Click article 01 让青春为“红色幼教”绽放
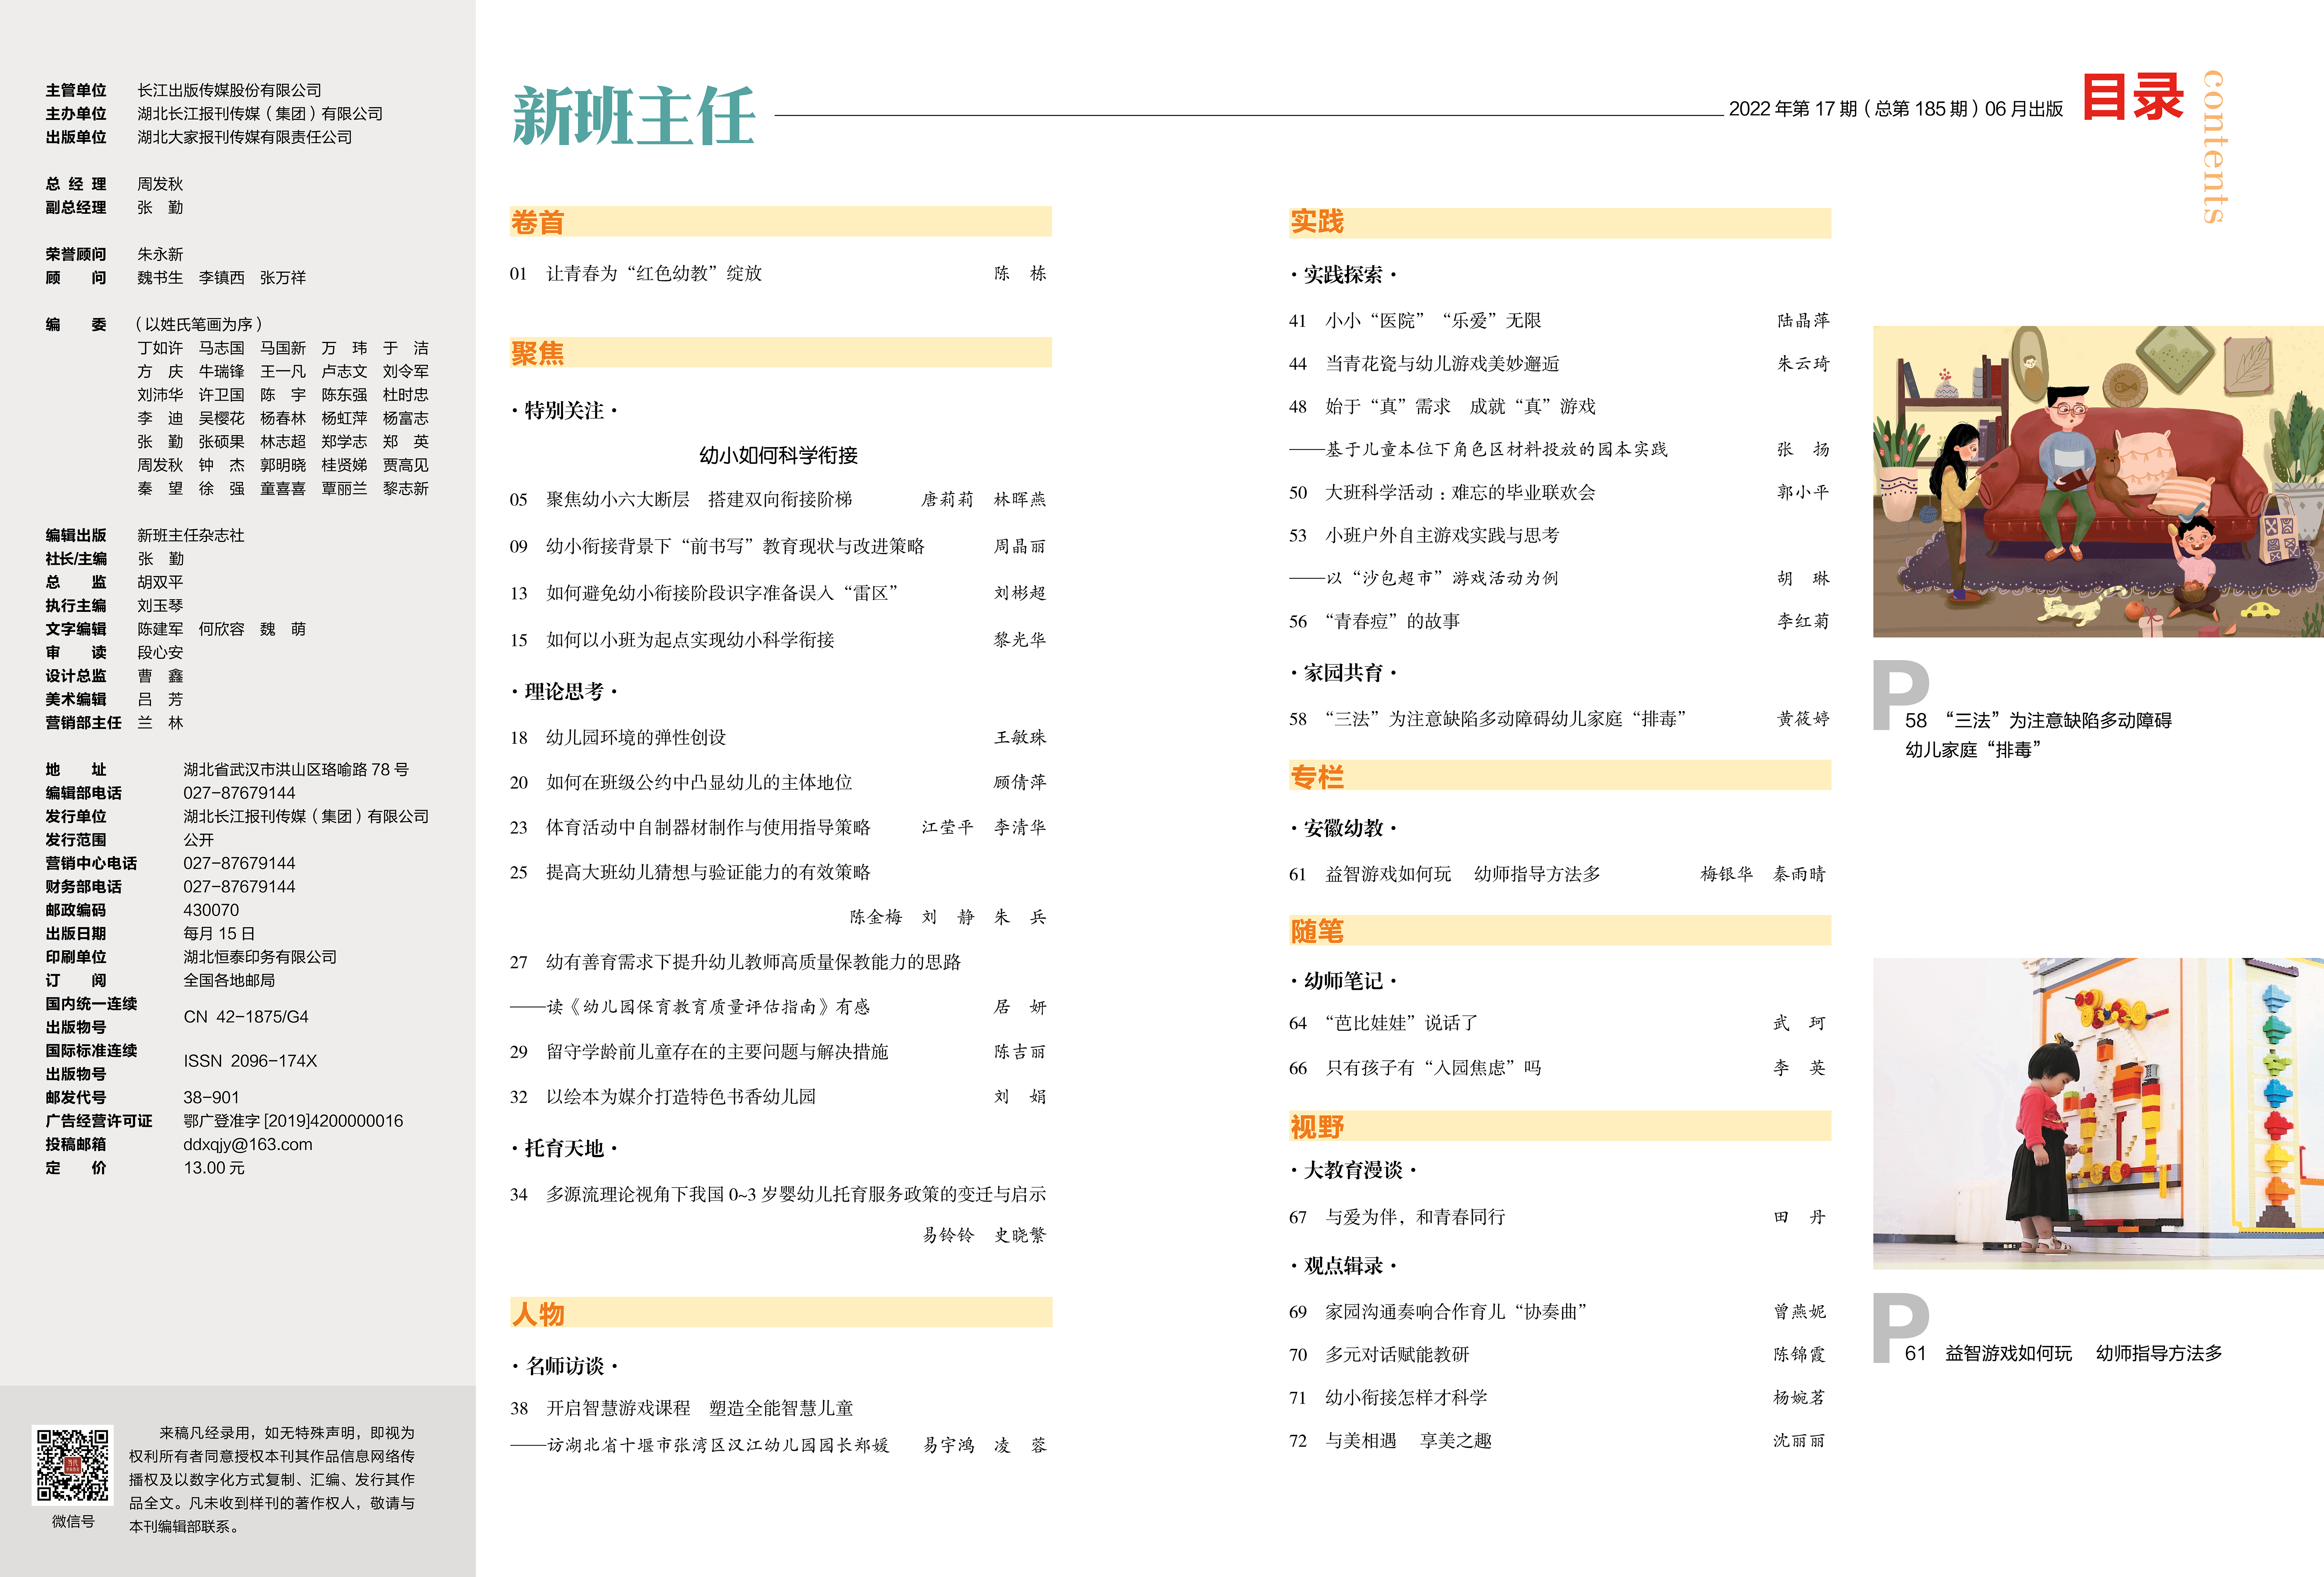This screenshot has height=1577, width=2324. click(654, 273)
